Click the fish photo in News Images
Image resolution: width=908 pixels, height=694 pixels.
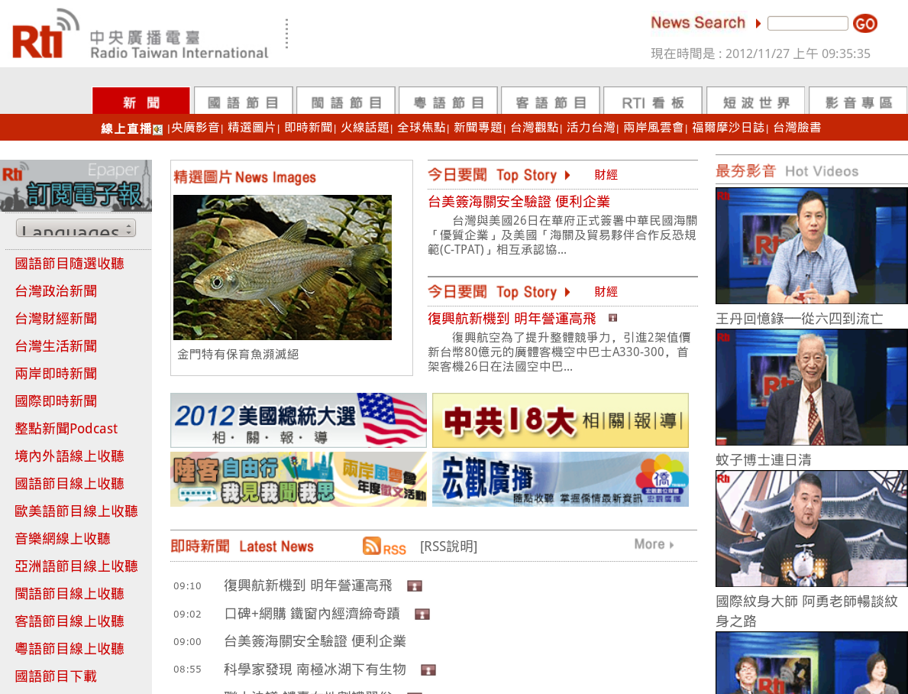click(x=283, y=268)
